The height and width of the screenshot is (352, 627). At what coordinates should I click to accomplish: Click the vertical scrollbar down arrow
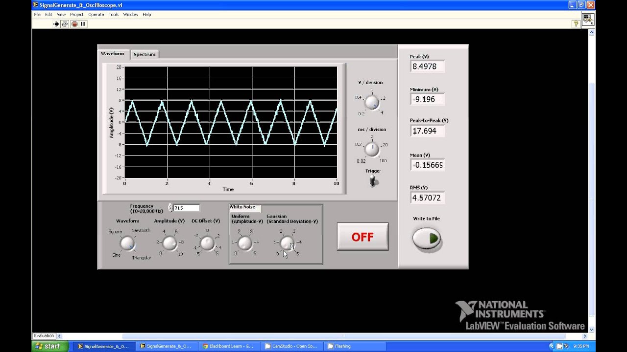point(592,330)
